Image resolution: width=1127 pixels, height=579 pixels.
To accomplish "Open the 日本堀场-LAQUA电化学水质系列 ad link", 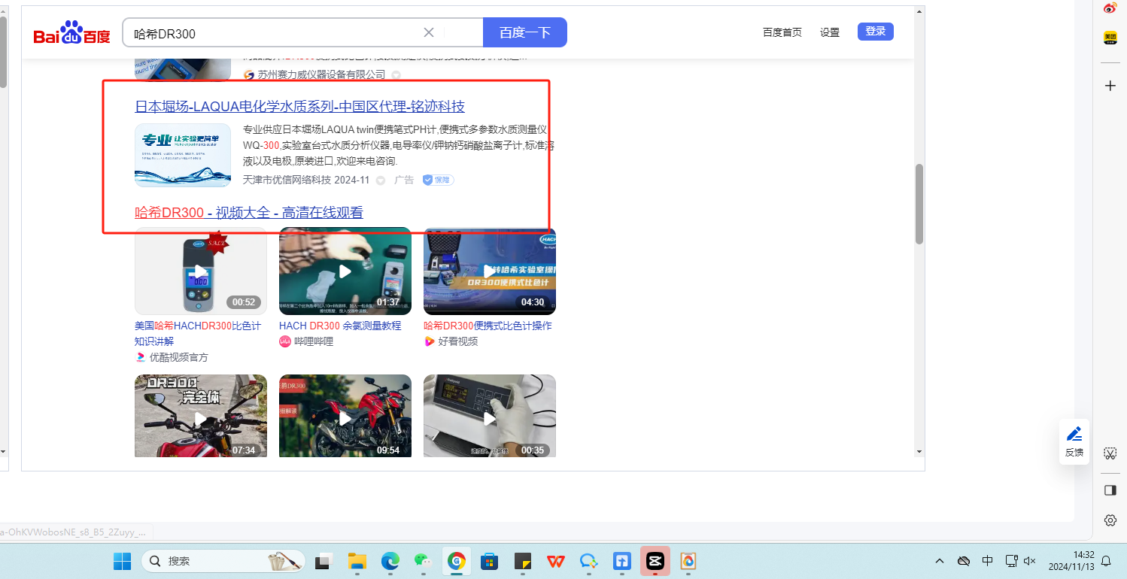I will click(299, 106).
